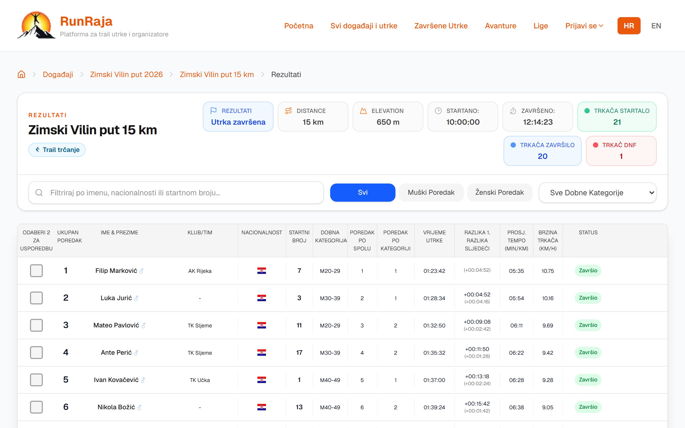The image size is (685, 428).
Task: Click the route icon beside Distance
Action: click(288, 111)
